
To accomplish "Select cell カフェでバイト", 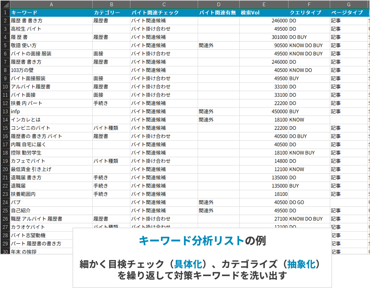I will [51, 161].
